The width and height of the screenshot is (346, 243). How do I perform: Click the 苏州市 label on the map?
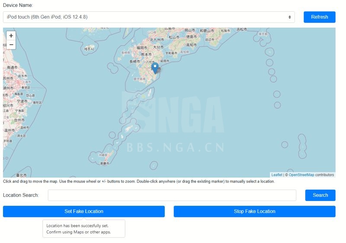click(8, 78)
